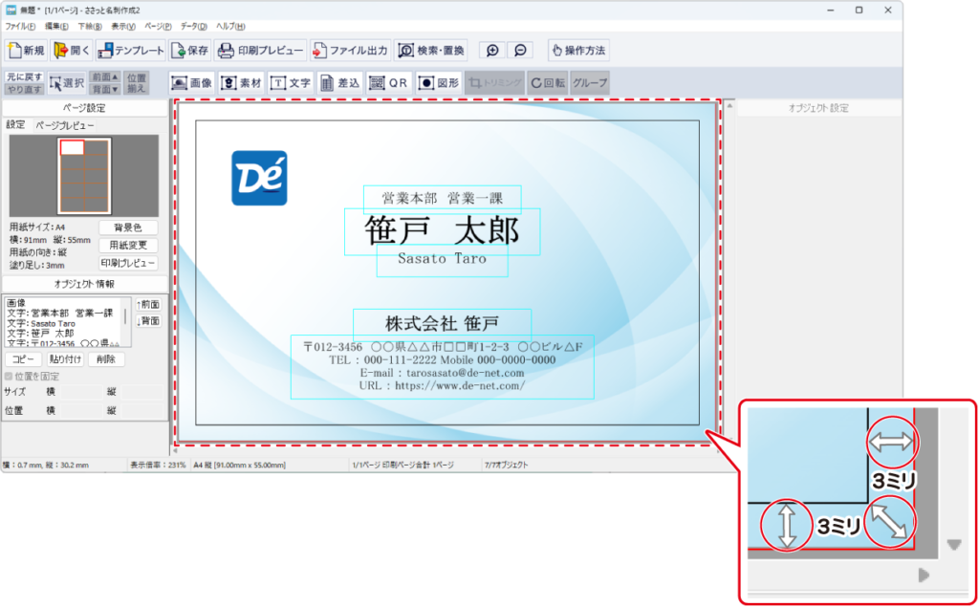The image size is (979, 607).
Task: Select the 図形 shape tool
Action: (x=438, y=83)
